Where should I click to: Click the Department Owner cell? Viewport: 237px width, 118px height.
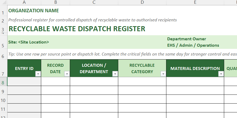(x=187, y=39)
